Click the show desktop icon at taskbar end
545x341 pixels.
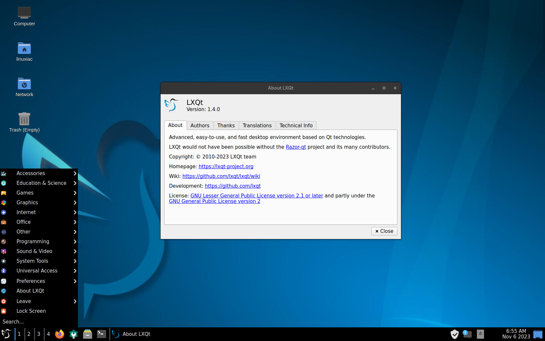(538, 334)
